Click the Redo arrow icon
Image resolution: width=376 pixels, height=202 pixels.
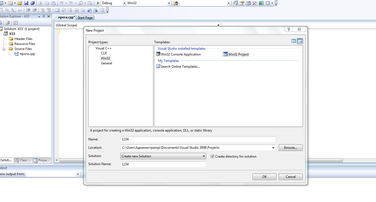point(71,3)
